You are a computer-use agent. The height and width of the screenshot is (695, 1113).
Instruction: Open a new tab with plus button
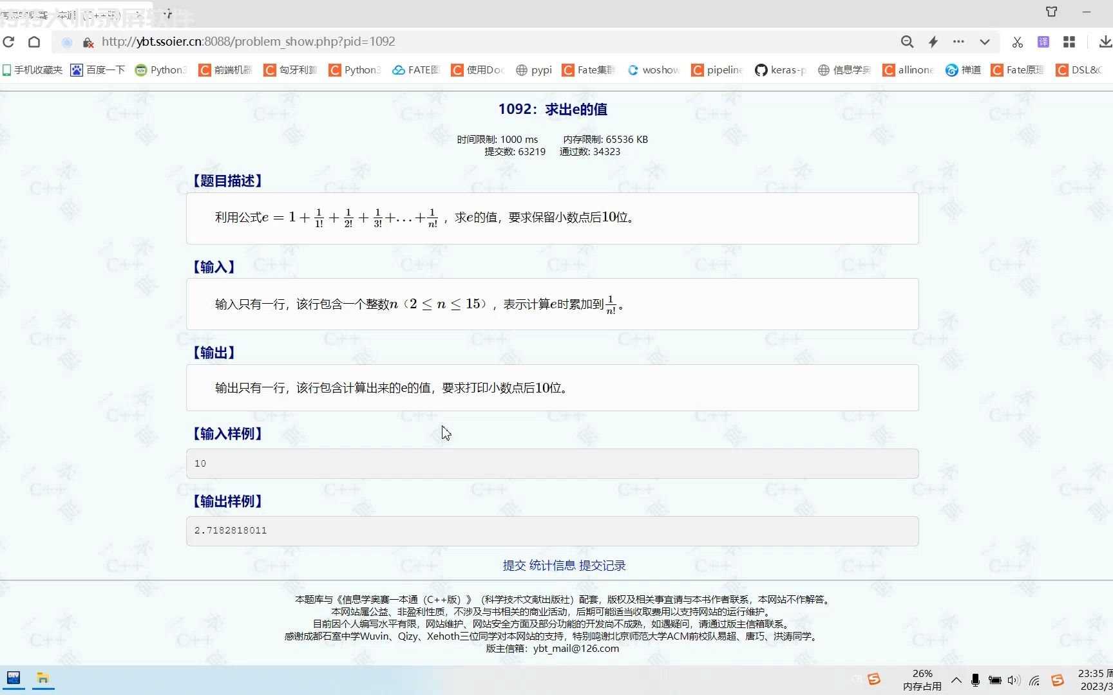[x=168, y=14]
